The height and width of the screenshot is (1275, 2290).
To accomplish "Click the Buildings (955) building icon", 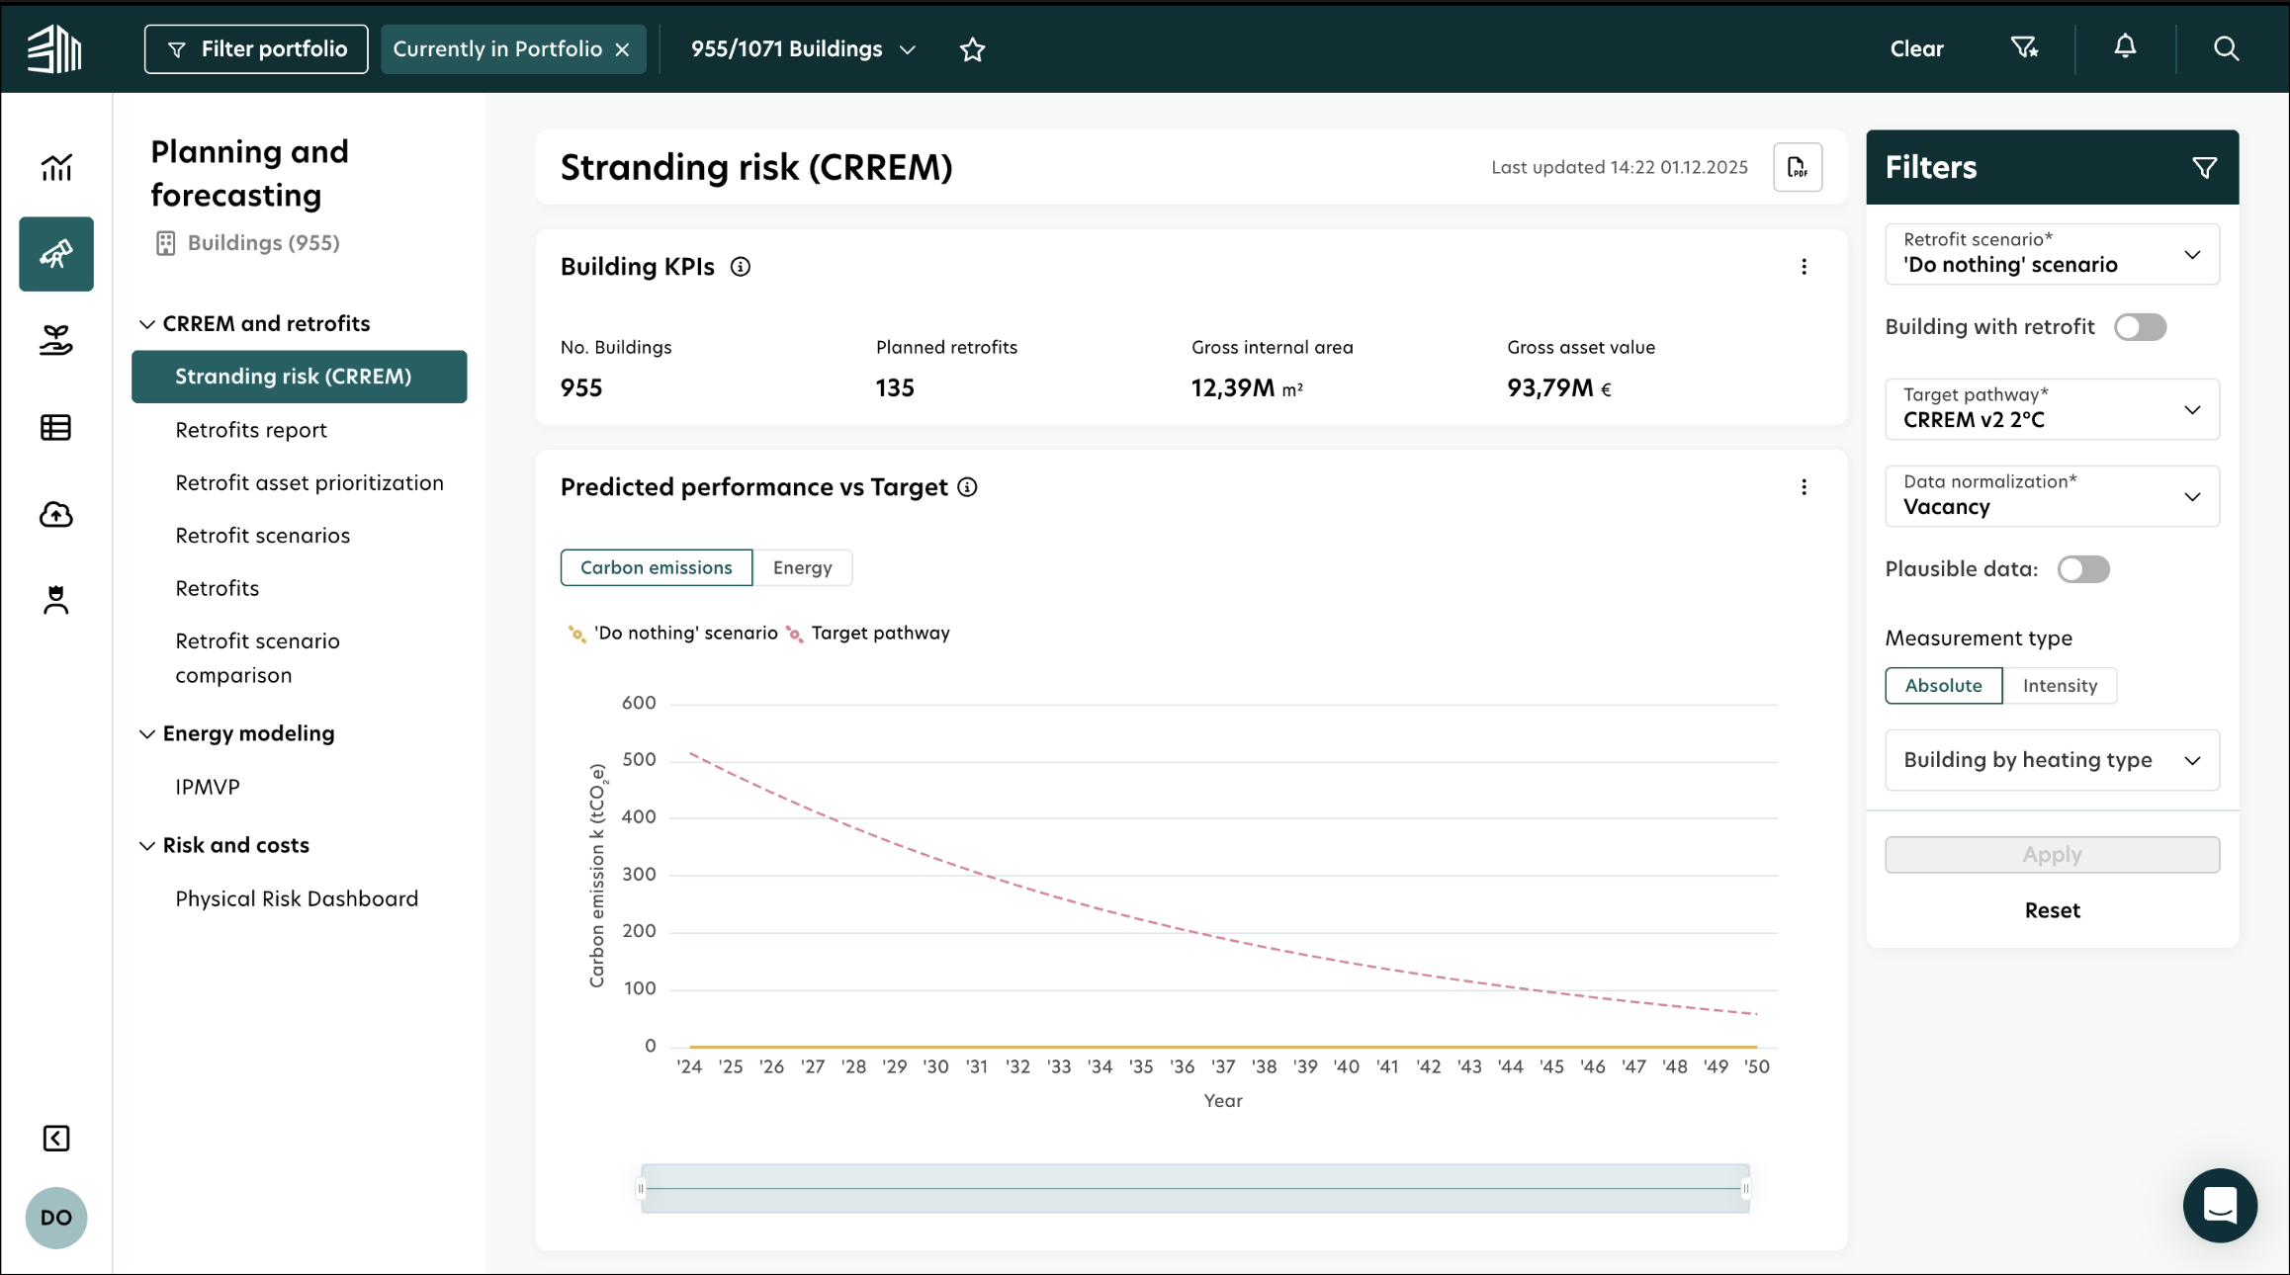I will [166, 243].
